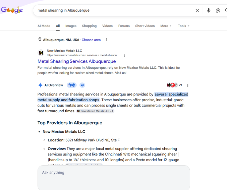Click the New Mexico Metals NM favicon
The image size is (227, 190).
41,53
